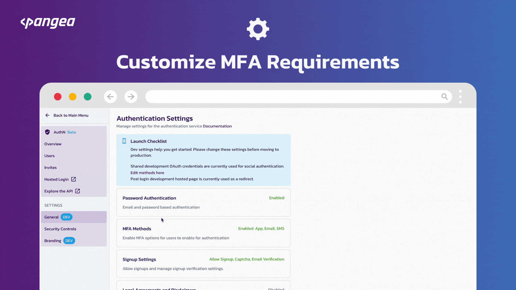This screenshot has height=290, width=516.
Task: Click the SETTINGS section label in sidebar
Action: pyautogui.click(x=53, y=205)
